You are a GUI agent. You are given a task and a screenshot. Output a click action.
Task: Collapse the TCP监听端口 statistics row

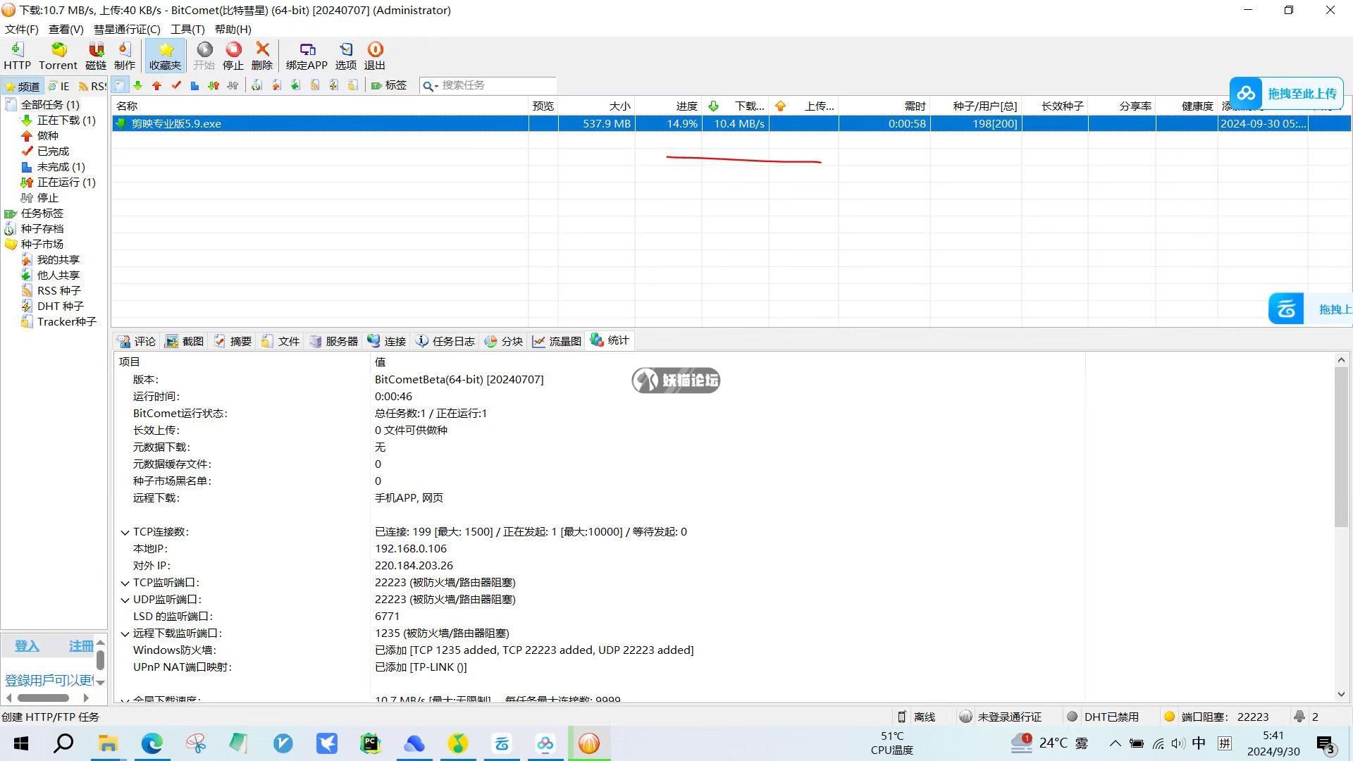tap(125, 583)
